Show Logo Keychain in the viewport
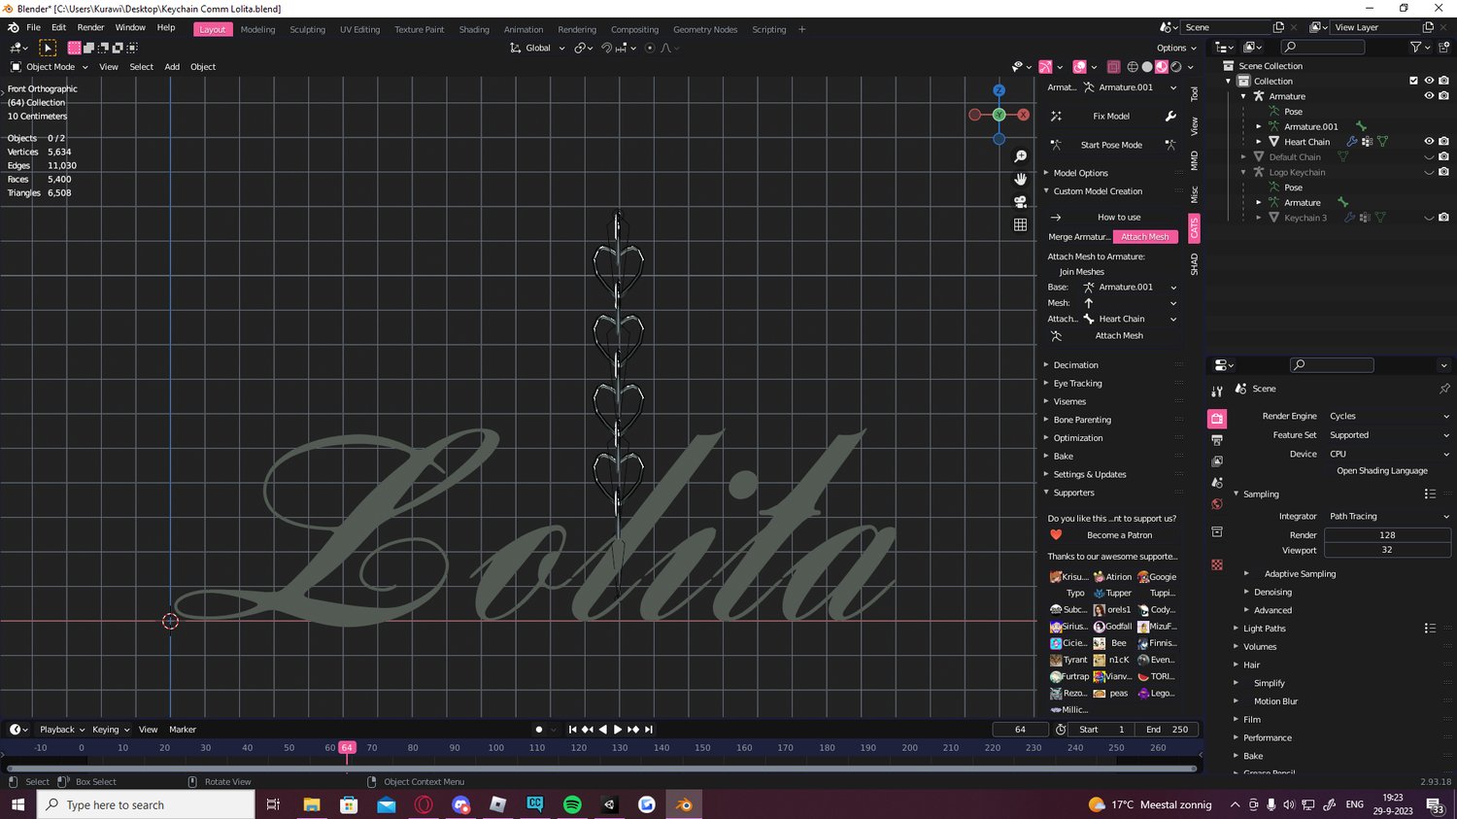This screenshot has width=1457, height=819. (1429, 172)
